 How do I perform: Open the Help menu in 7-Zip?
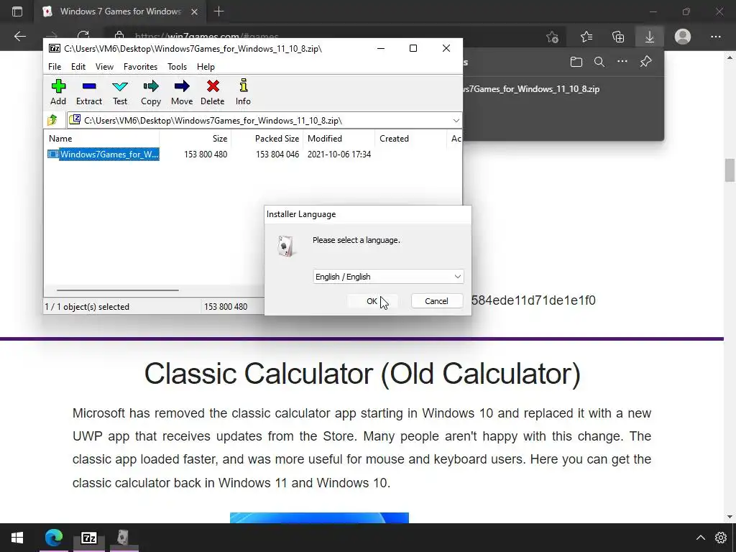pos(206,67)
